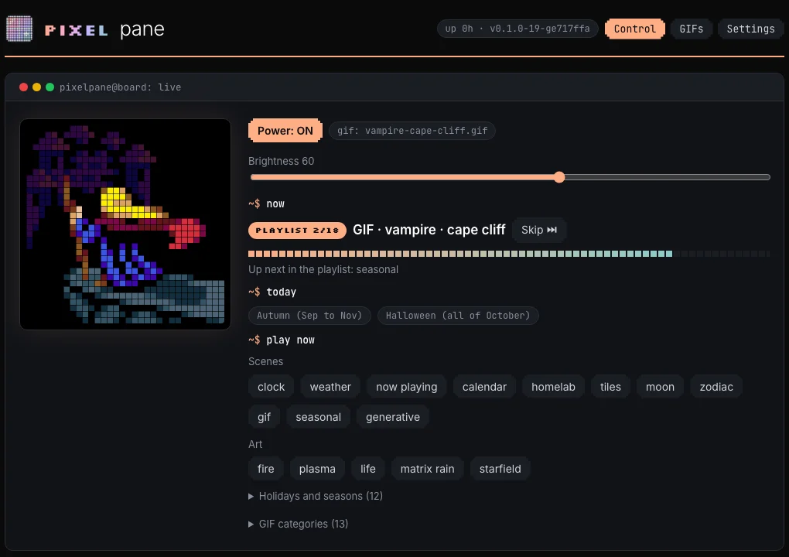Screen dimensions: 789x557
Task: Start the fire art animation
Action: [265, 469]
